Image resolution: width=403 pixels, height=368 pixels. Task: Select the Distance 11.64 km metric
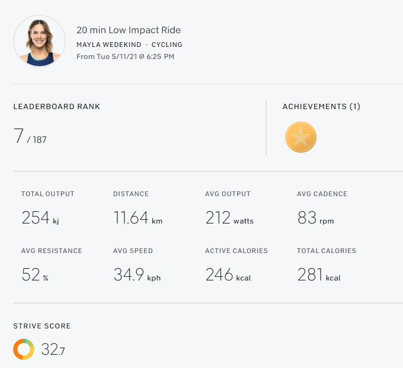[x=137, y=218]
